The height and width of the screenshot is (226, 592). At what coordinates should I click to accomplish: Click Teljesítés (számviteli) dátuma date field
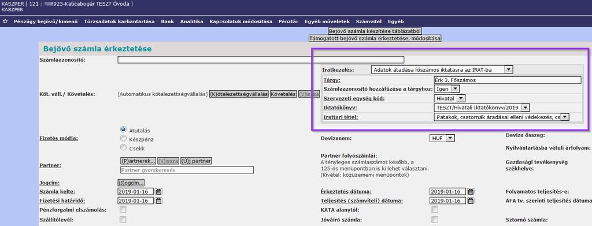pyautogui.click(x=447, y=201)
